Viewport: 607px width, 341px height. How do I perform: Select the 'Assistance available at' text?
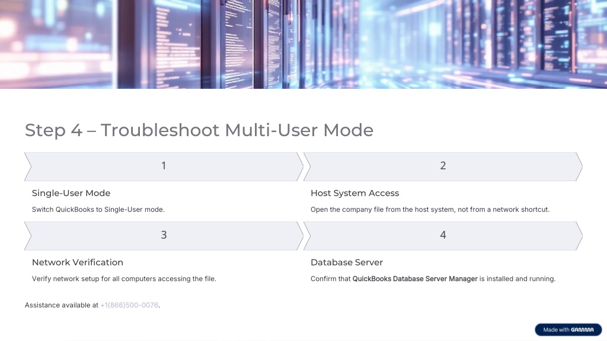(61, 305)
